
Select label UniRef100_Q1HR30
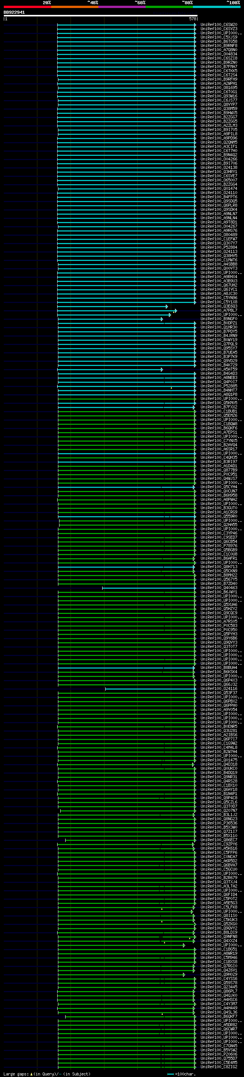pyautogui.click(x=219, y=327)
